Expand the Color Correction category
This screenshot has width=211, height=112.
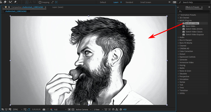pos(178,51)
